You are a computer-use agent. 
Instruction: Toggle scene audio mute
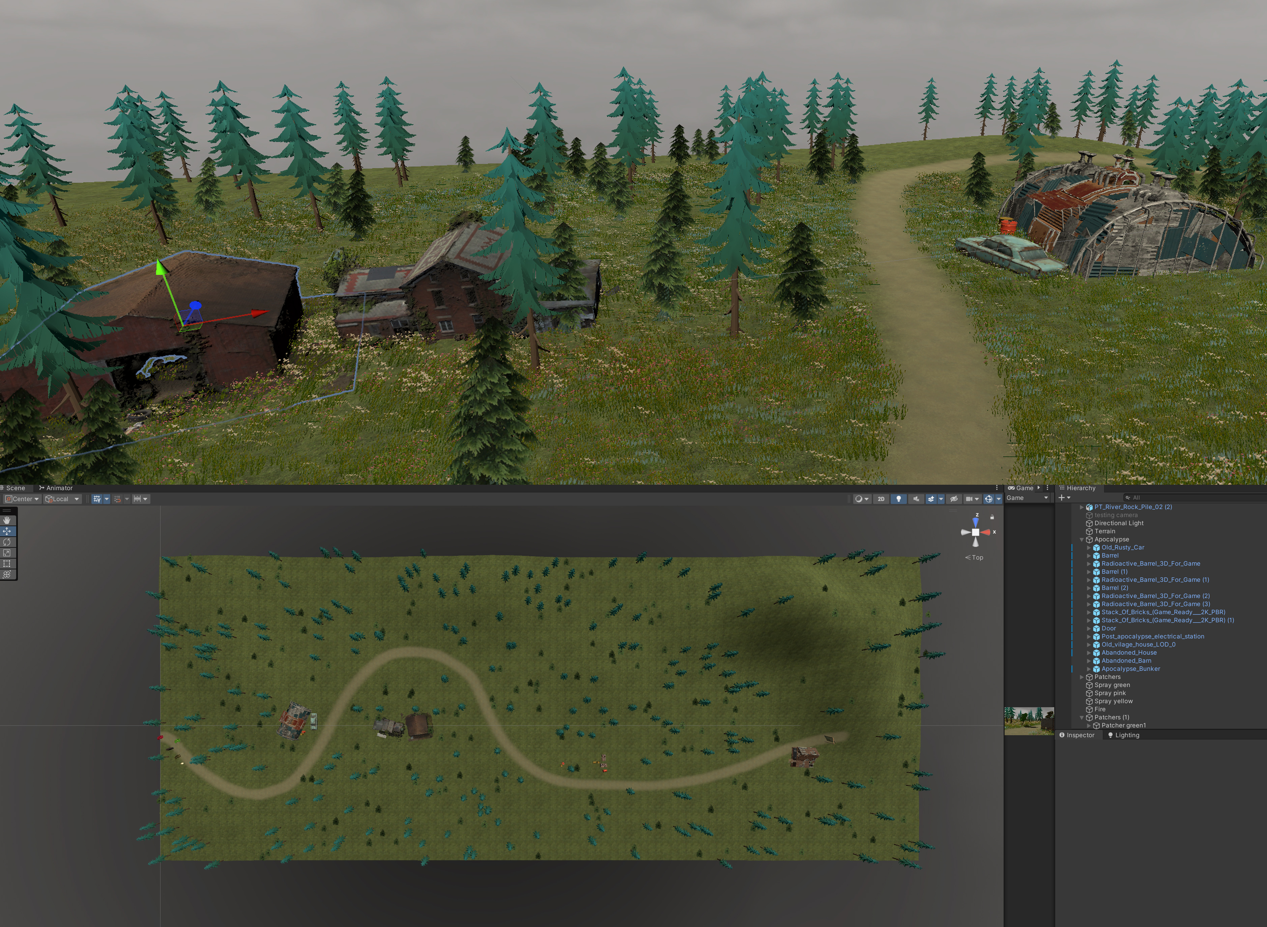(916, 499)
